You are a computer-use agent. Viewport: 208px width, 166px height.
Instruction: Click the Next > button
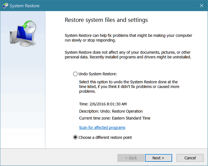[159, 158]
